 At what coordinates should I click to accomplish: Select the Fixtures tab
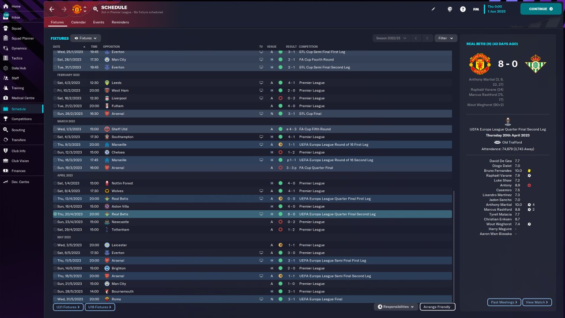click(57, 22)
